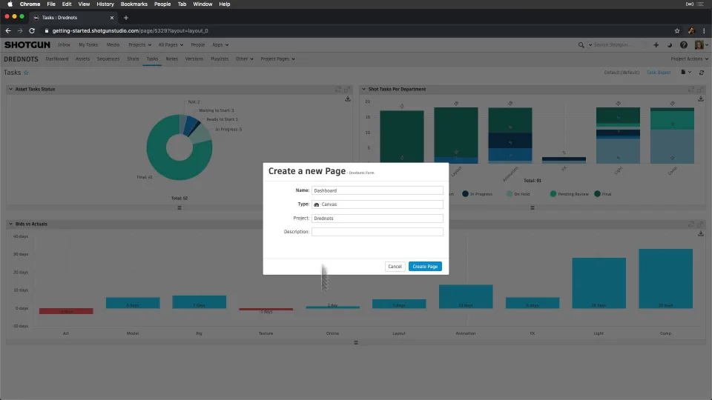
Task: Click the Create Page button
Action: 425,266
